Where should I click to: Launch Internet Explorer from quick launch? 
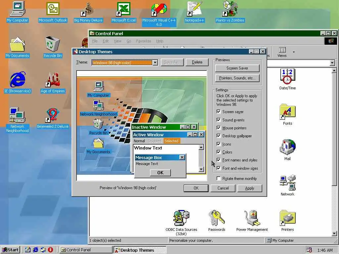[35, 250]
